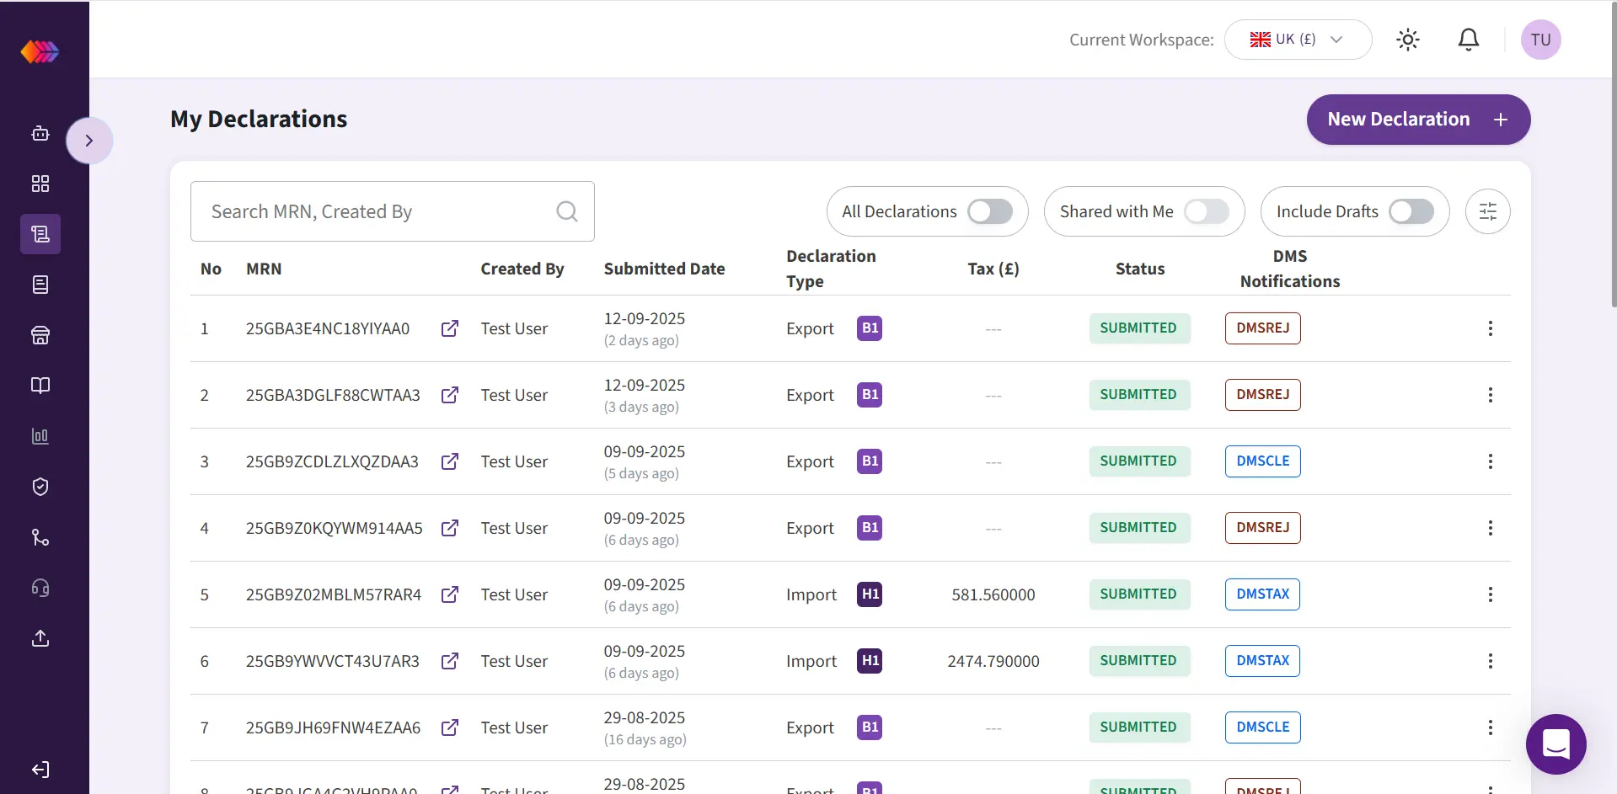Open the notifications bell

tap(1468, 40)
